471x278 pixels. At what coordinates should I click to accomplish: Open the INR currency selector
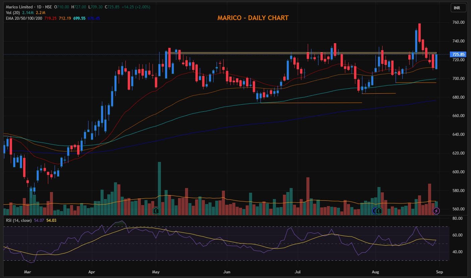tap(457, 8)
